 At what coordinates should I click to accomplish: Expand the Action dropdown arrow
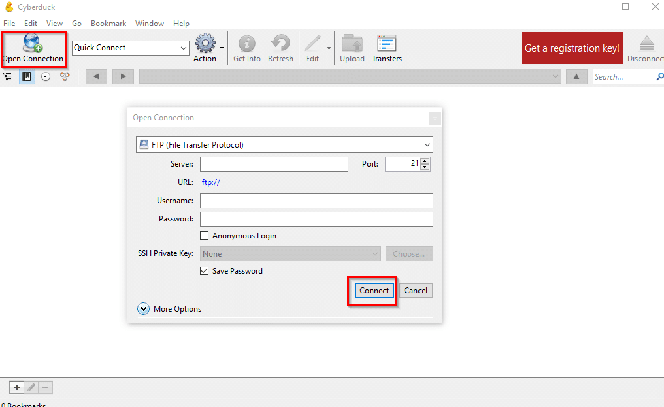(x=222, y=48)
